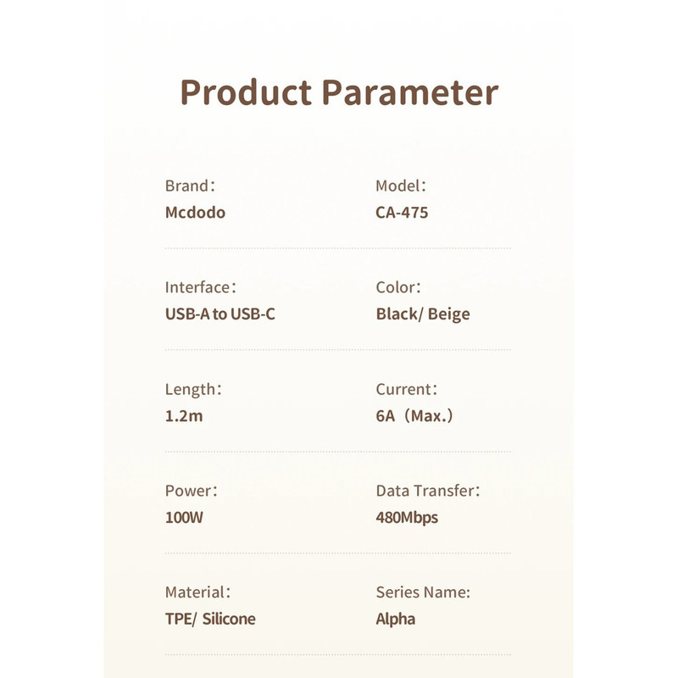This screenshot has height=678, width=678.
Task: Select the Model label
Action: (x=401, y=186)
